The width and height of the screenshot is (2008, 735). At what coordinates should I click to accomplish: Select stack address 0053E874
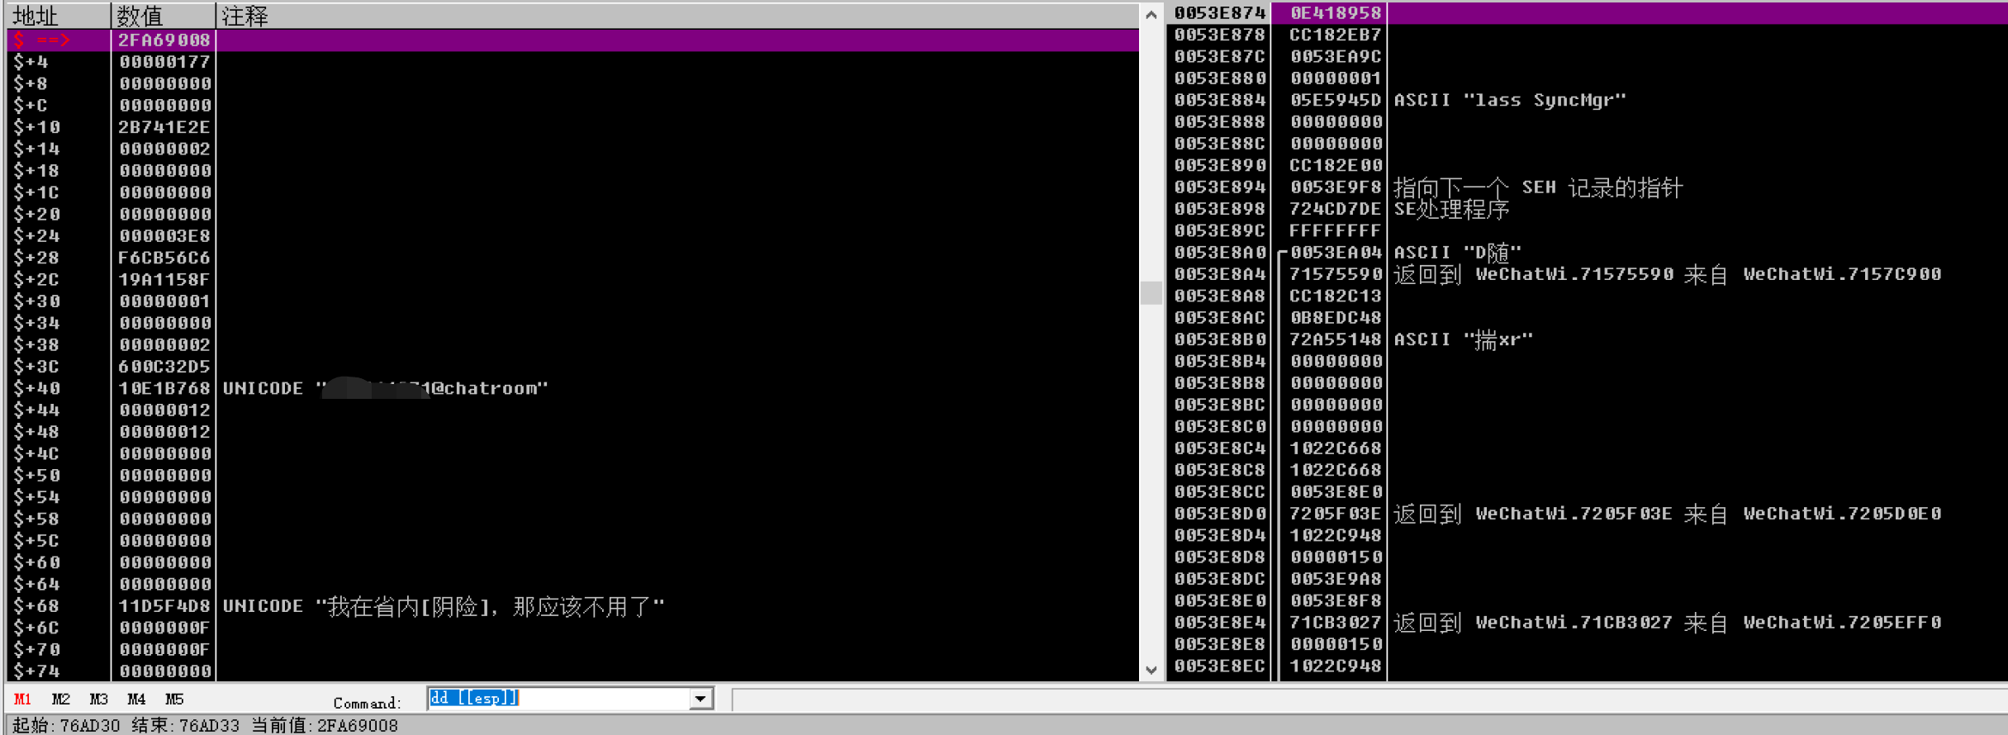[x=1219, y=13]
